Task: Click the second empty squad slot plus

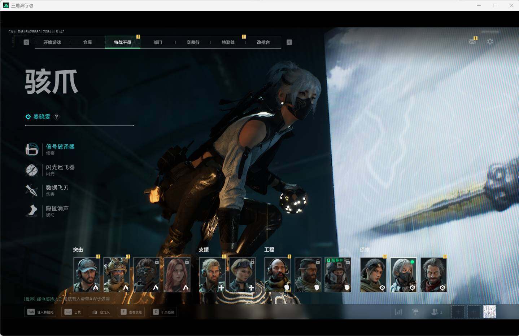Action: tap(474, 312)
